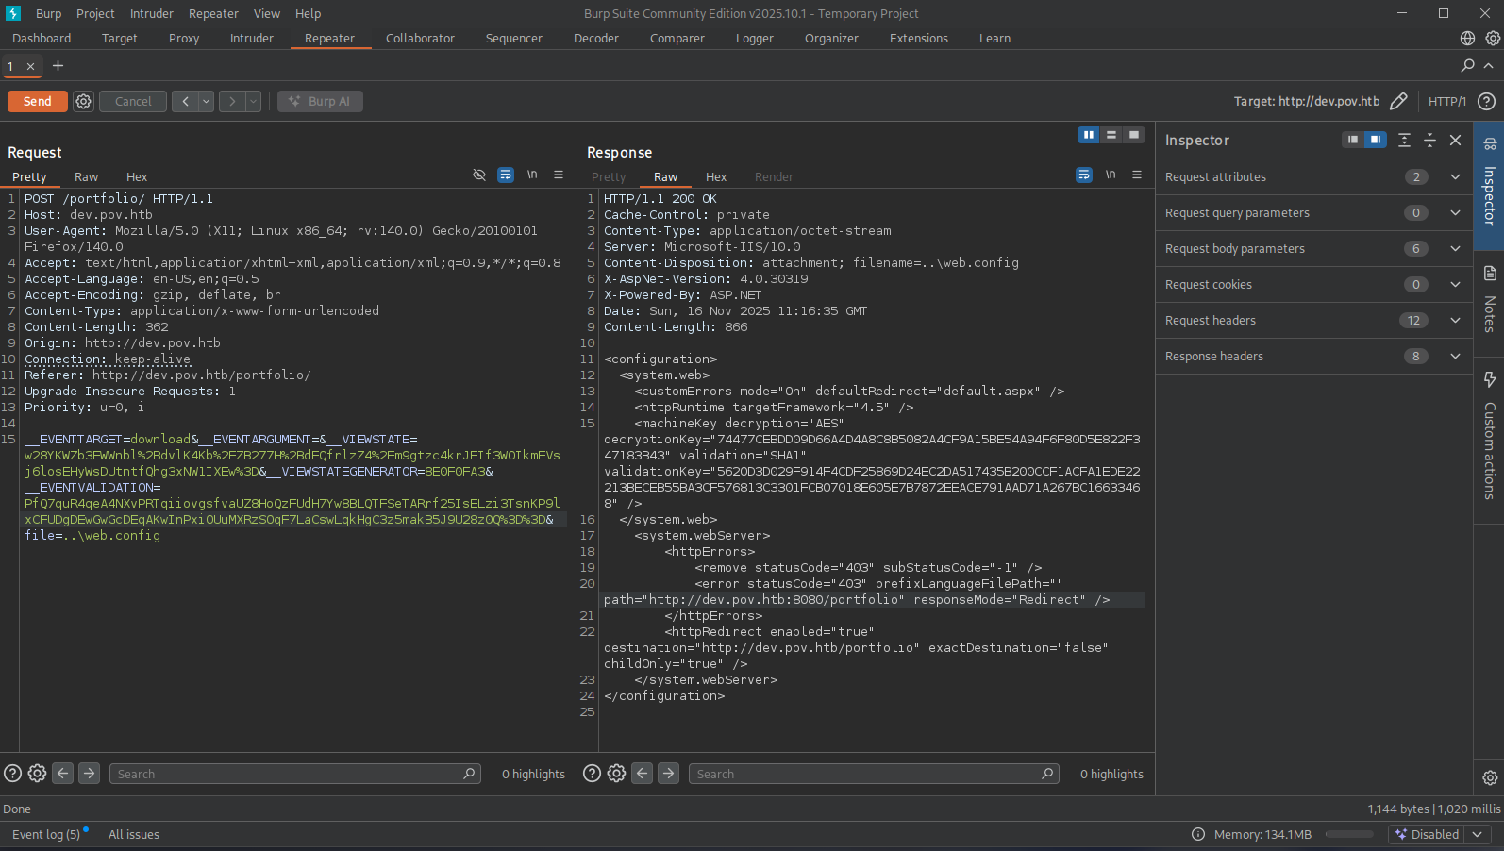The width and height of the screenshot is (1504, 851).
Task: Toggle request non-printable characters \n icon
Action: pos(532,175)
